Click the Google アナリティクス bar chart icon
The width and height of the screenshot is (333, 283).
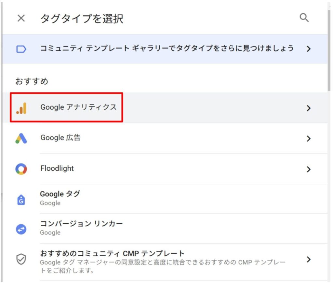coord(21,108)
